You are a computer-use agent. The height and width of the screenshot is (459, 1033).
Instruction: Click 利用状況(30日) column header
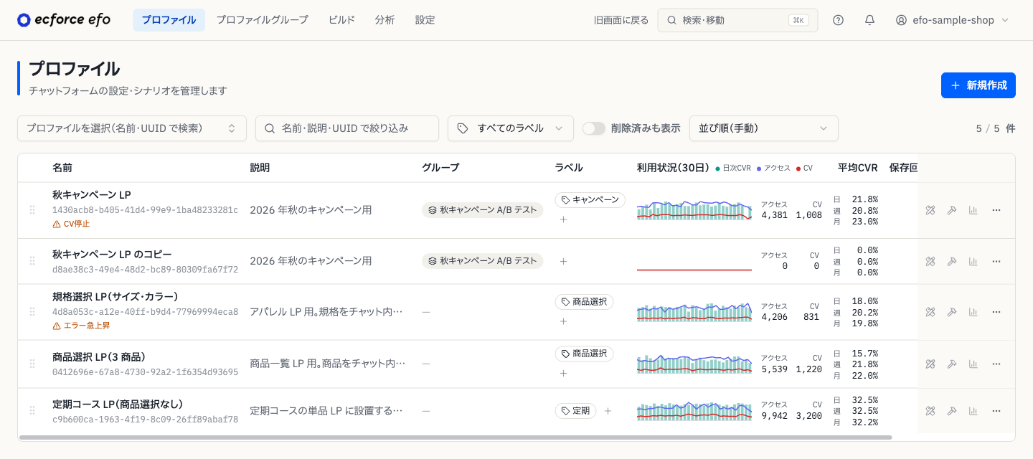click(673, 168)
